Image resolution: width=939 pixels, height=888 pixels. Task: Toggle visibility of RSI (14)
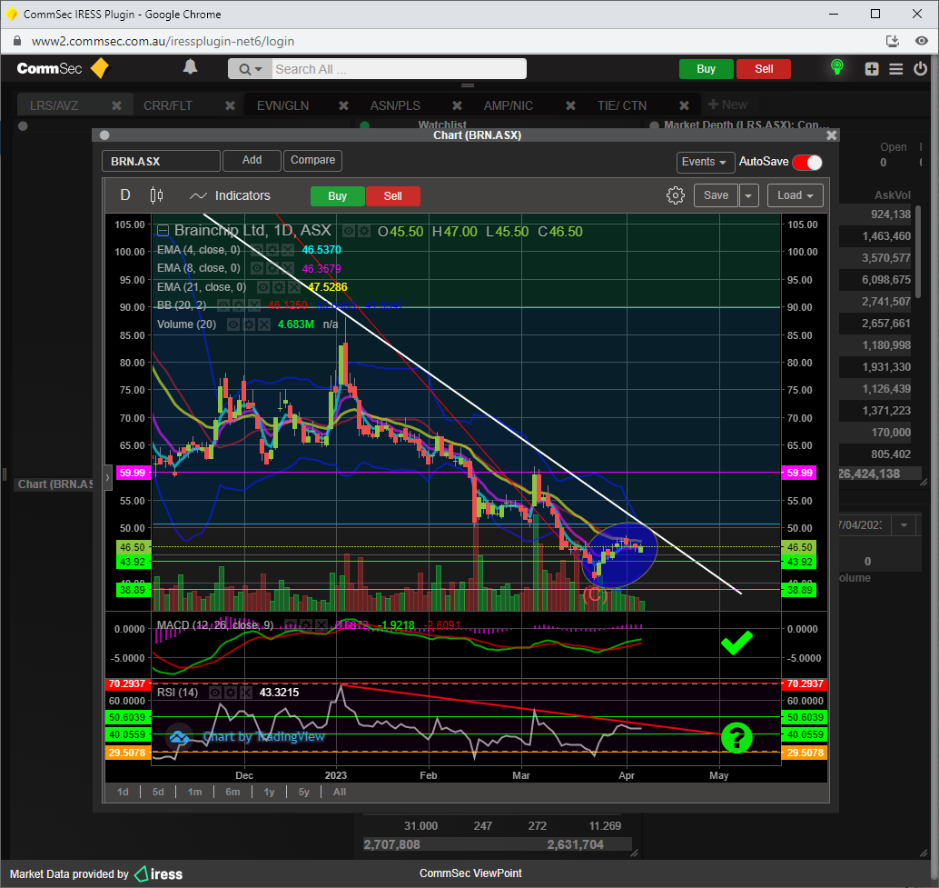tap(215, 693)
